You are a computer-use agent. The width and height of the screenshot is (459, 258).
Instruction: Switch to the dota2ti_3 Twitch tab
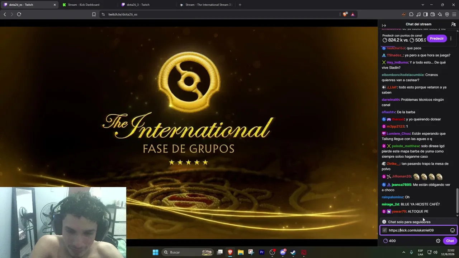(x=138, y=5)
